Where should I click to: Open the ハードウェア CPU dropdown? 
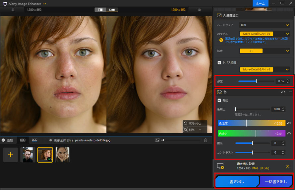point(264,25)
